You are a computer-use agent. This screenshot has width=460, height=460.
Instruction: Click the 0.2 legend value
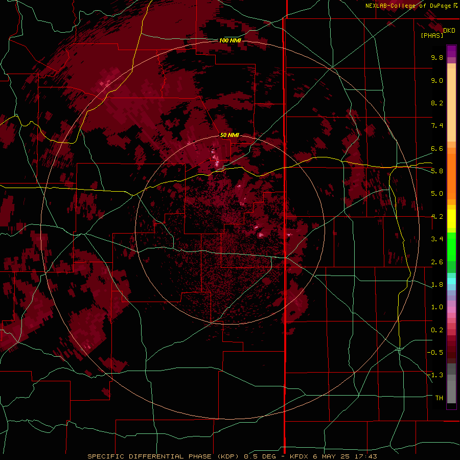click(437, 330)
